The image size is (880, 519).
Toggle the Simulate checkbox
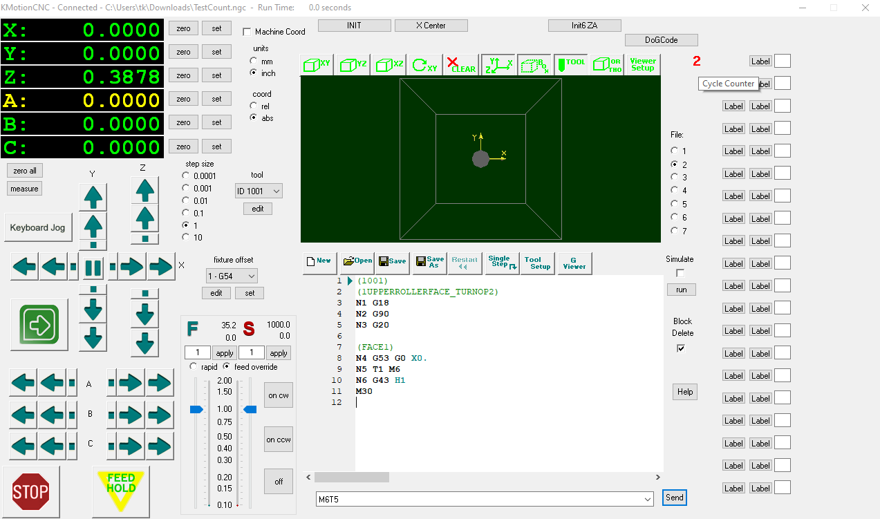680,273
